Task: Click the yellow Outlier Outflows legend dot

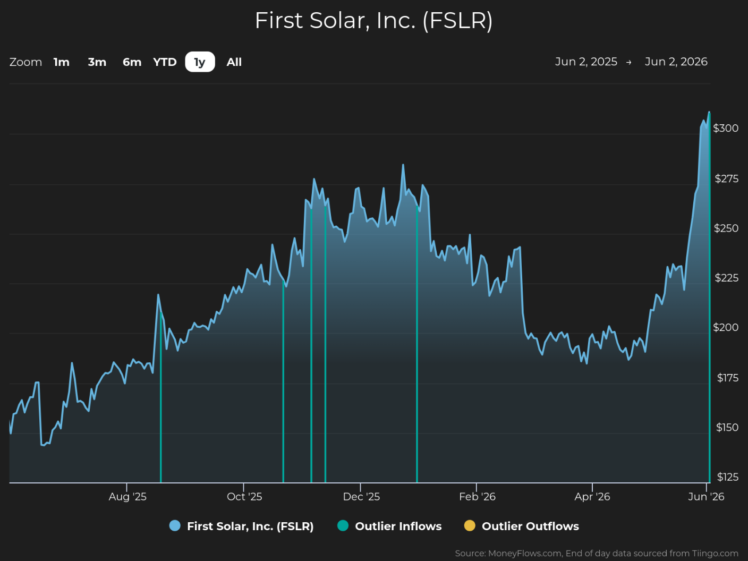Action: 470,526
